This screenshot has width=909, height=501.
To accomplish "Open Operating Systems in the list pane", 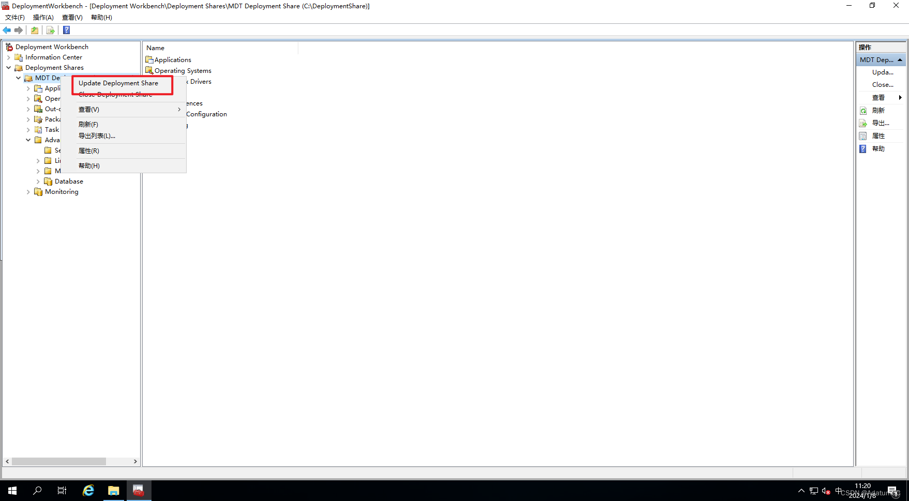I will pos(183,71).
